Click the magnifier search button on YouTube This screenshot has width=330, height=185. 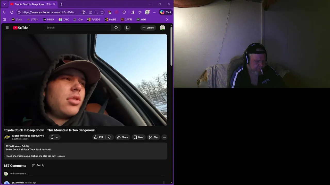pos(116,28)
